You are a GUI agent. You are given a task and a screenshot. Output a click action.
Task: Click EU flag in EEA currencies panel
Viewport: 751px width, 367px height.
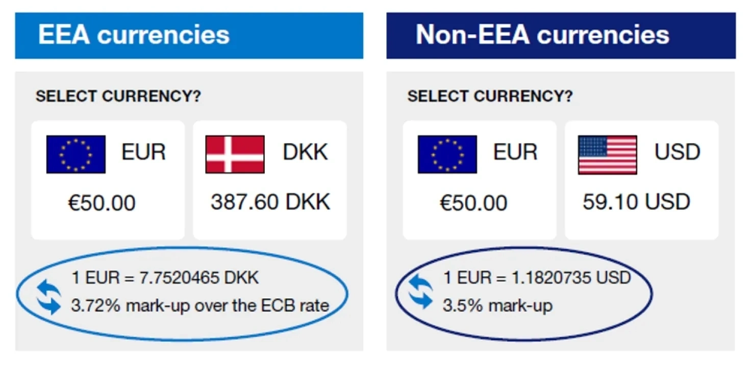click(76, 154)
